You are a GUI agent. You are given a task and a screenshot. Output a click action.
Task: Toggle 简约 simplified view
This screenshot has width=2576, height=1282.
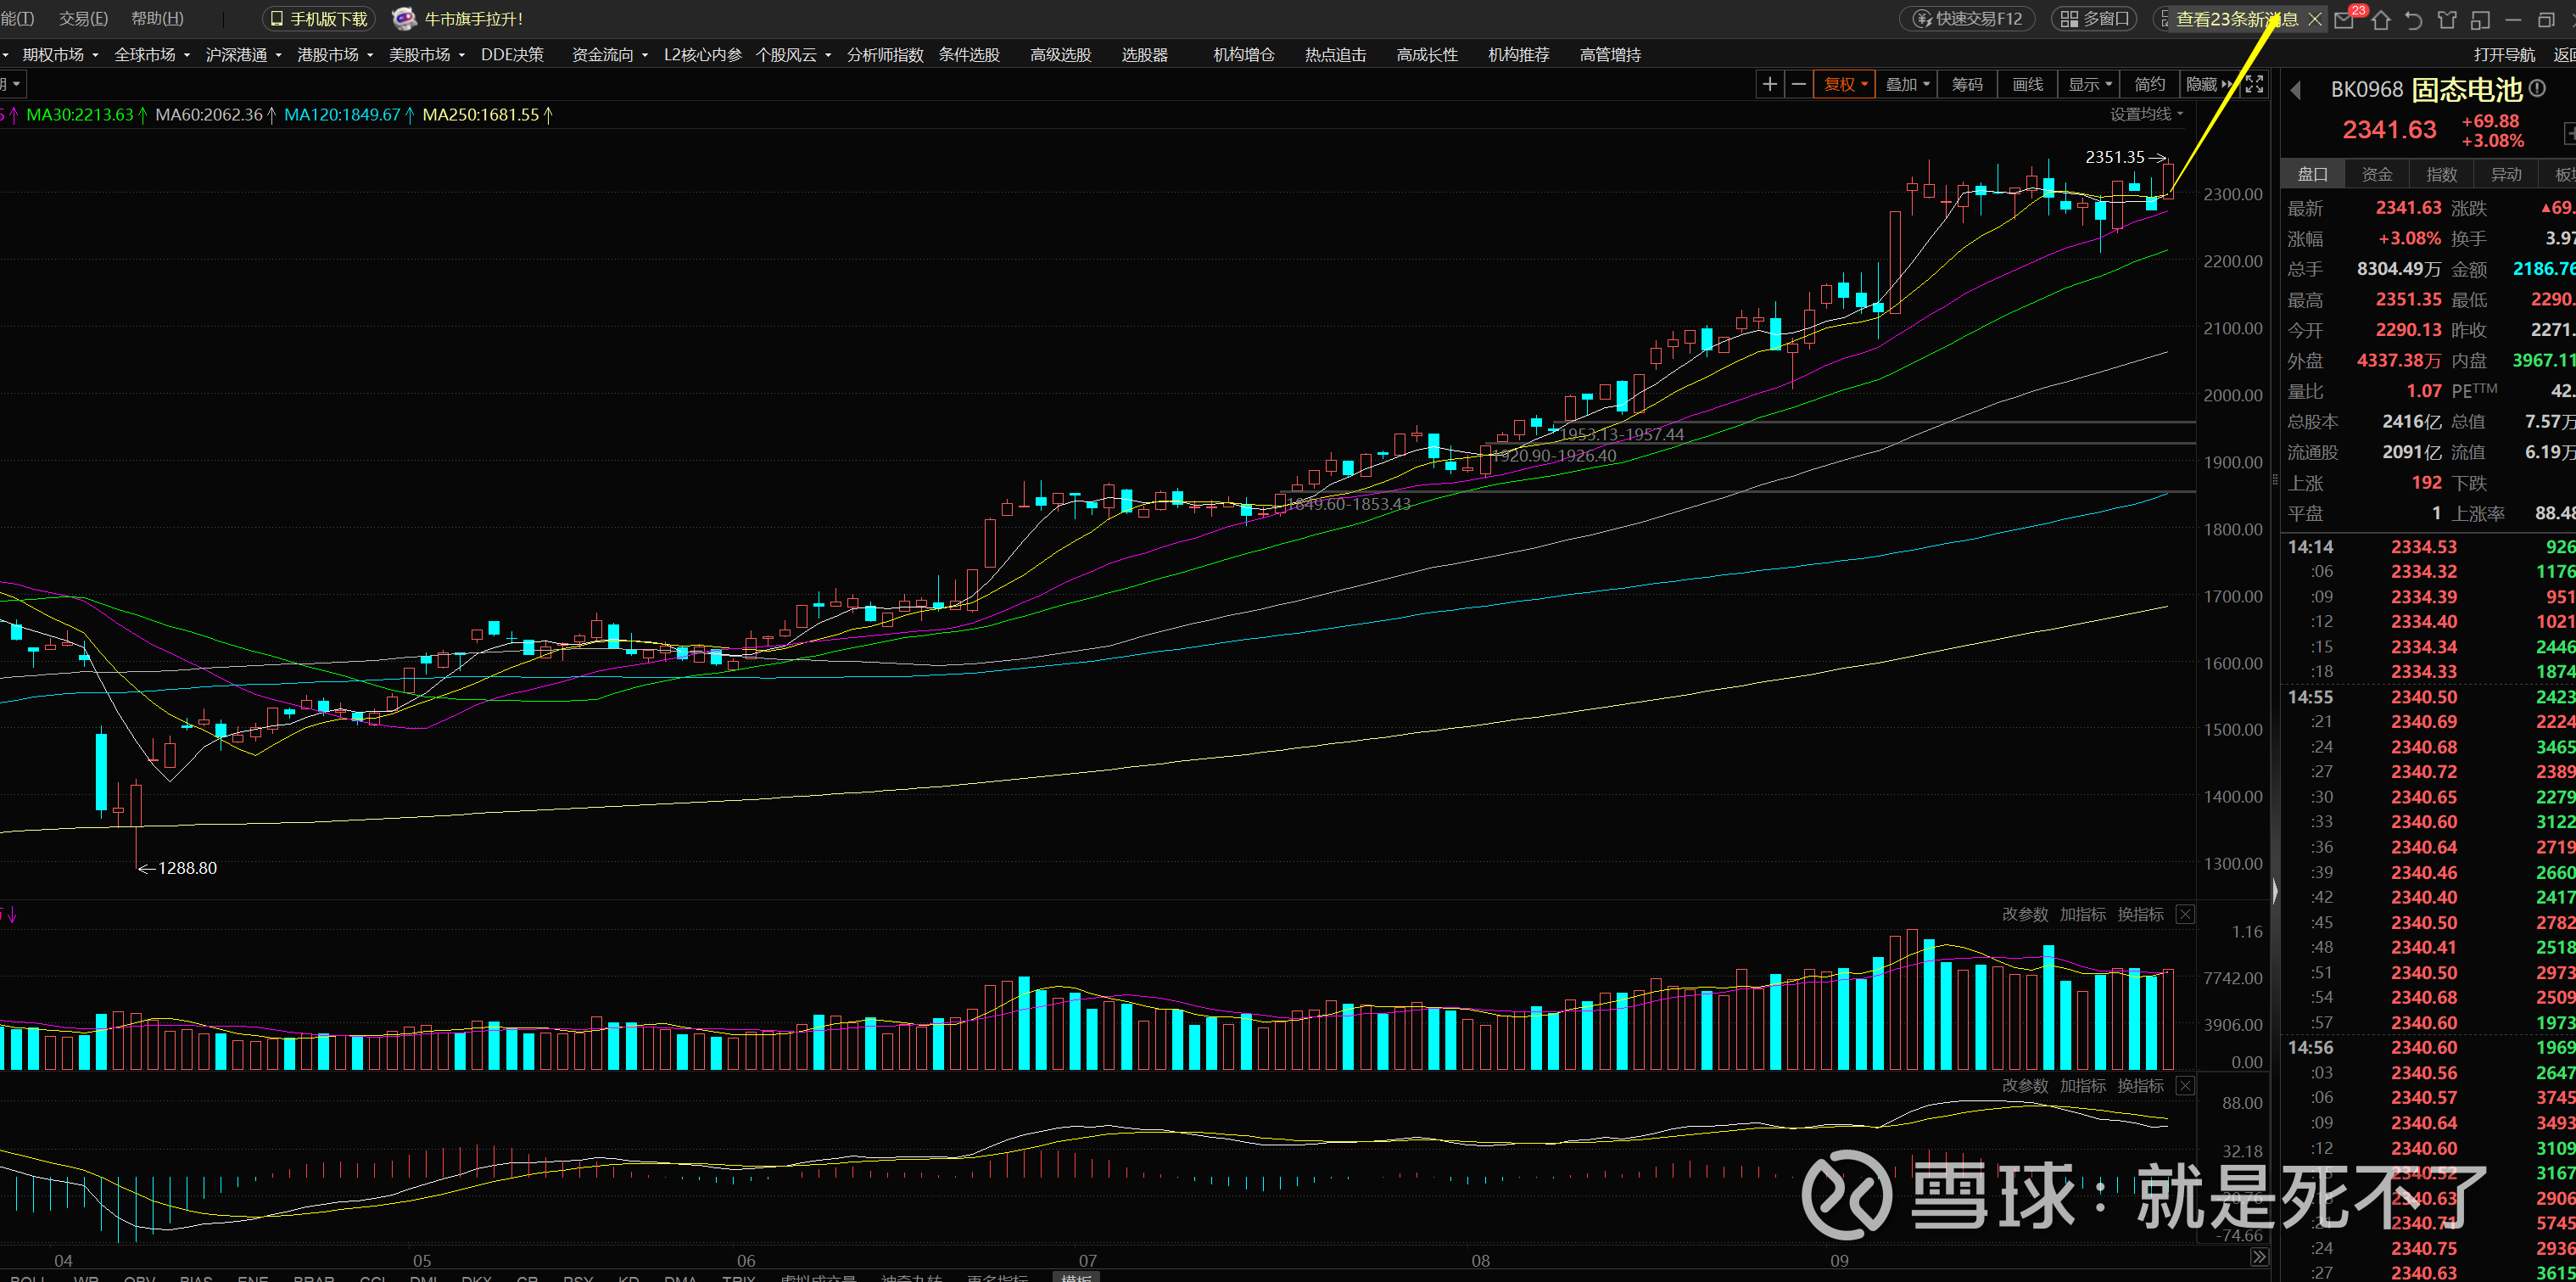2149,84
